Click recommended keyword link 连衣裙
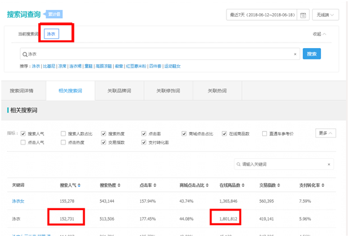 (x=76, y=66)
